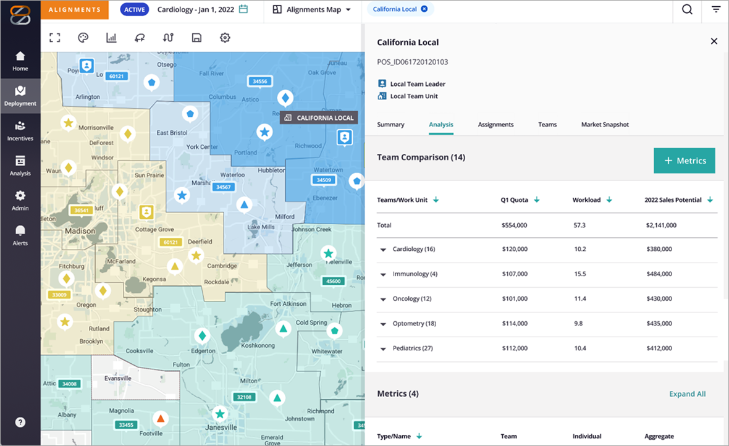Open the filter icon in top bar

point(715,10)
